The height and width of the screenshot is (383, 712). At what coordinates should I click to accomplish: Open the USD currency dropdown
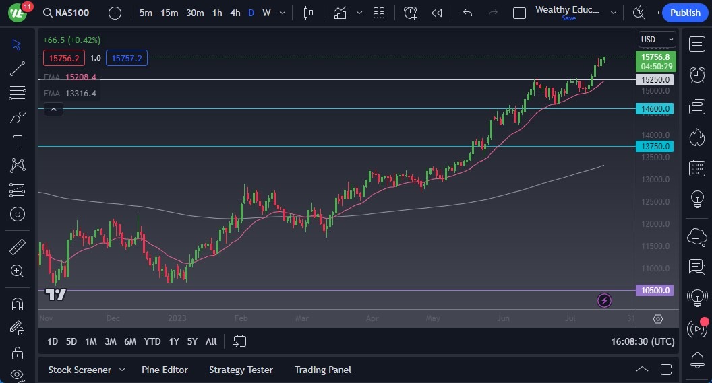point(656,39)
